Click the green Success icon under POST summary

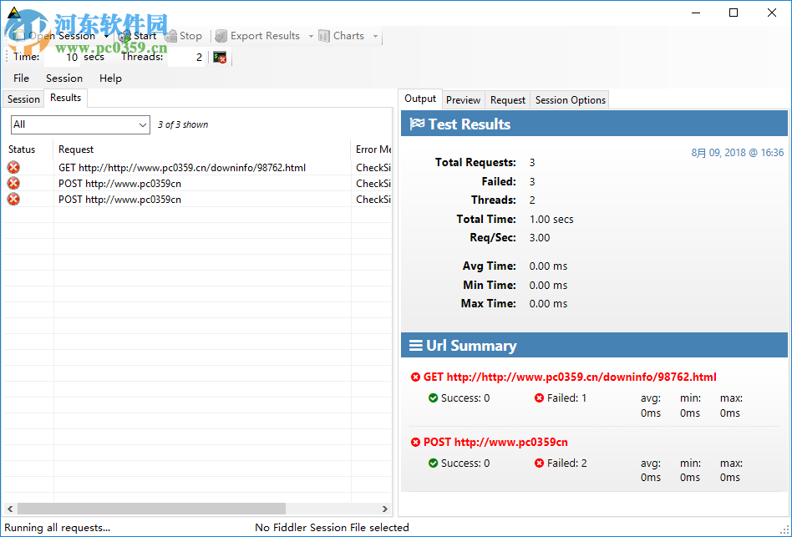tap(432, 463)
